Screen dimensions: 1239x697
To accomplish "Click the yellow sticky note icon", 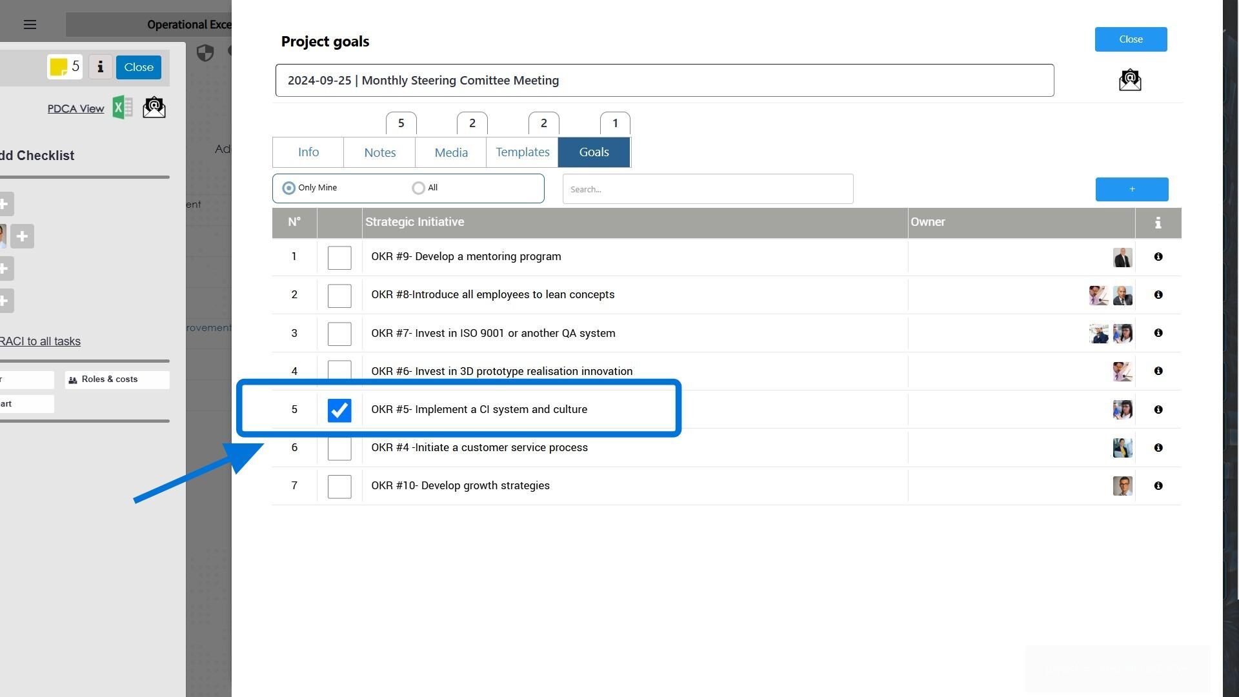I will pos(59,66).
